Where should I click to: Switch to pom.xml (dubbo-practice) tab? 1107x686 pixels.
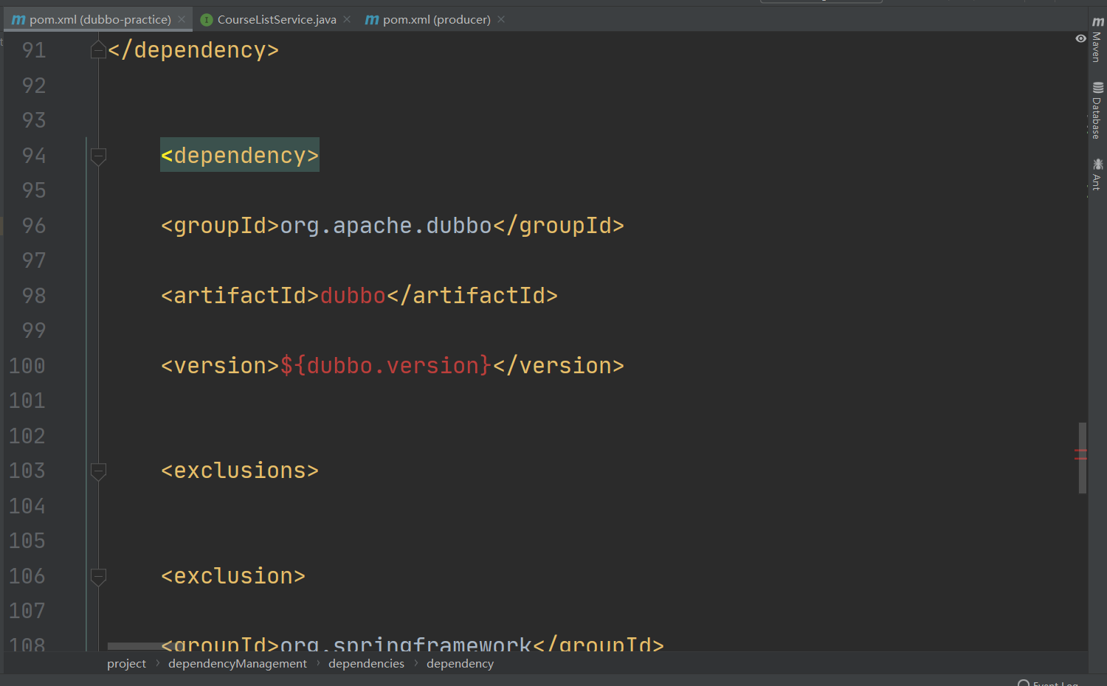pyautogui.click(x=100, y=19)
